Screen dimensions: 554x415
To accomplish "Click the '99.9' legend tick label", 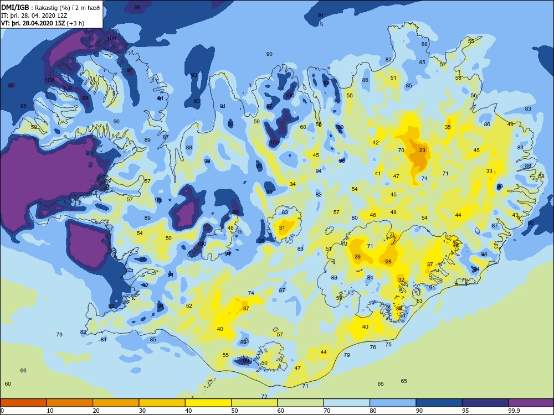I will pyautogui.click(x=514, y=411).
